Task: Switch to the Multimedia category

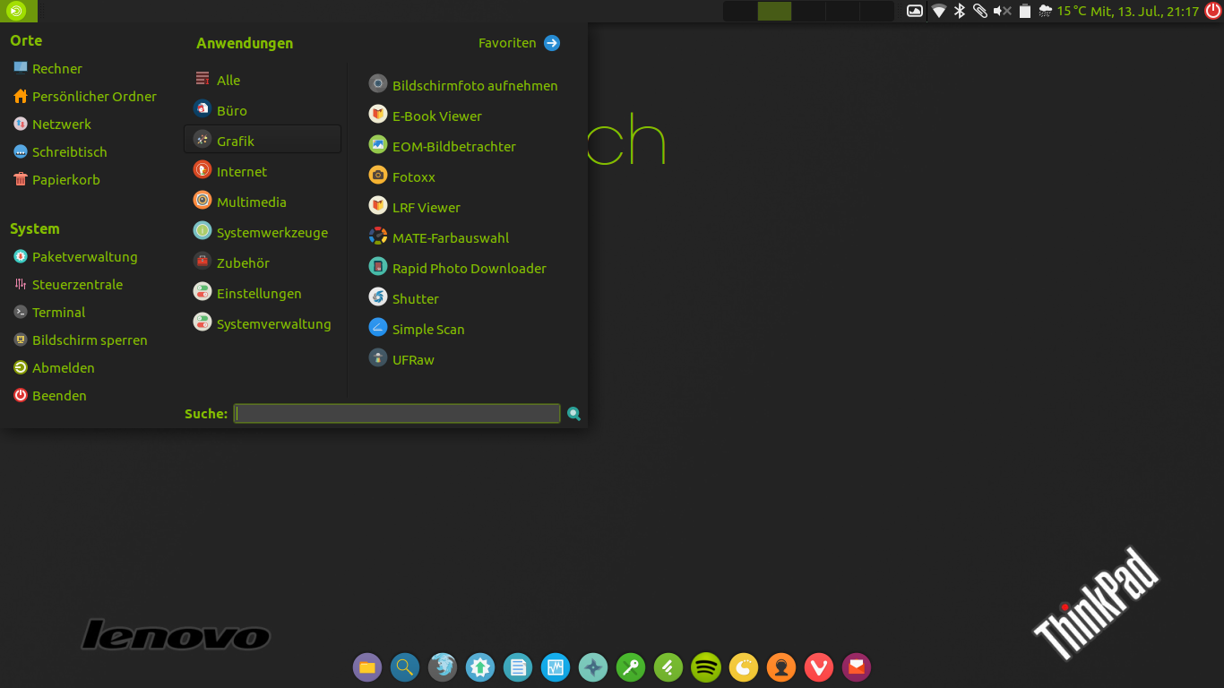Action: pos(263,202)
